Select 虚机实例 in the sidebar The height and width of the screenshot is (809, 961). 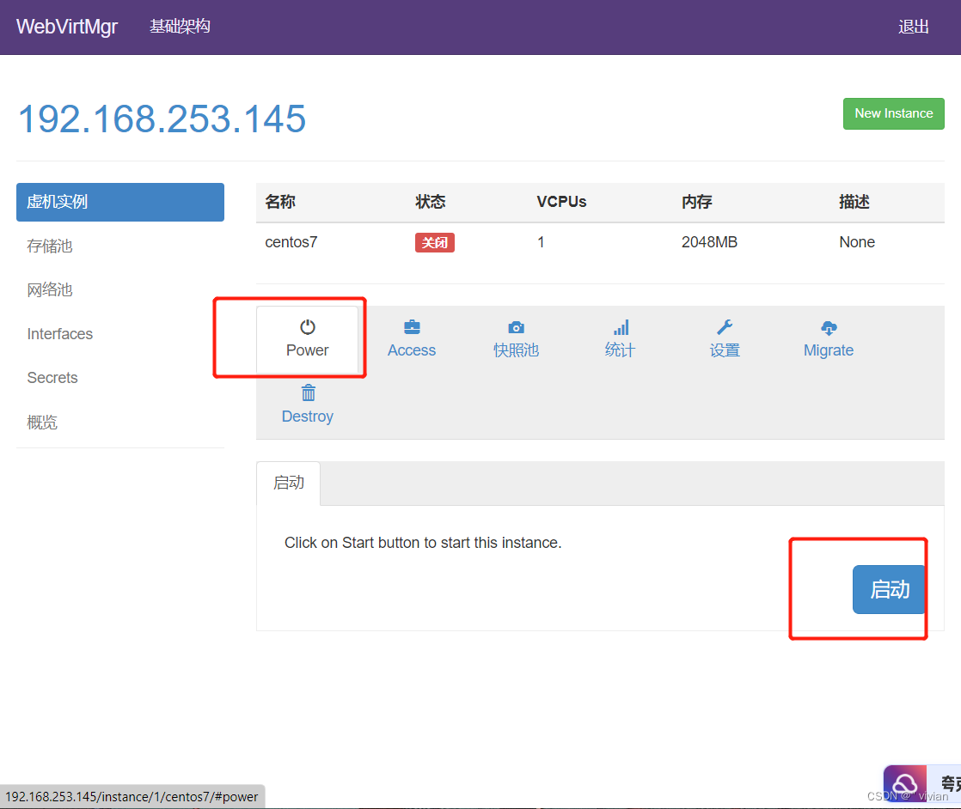(x=120, y=202)
